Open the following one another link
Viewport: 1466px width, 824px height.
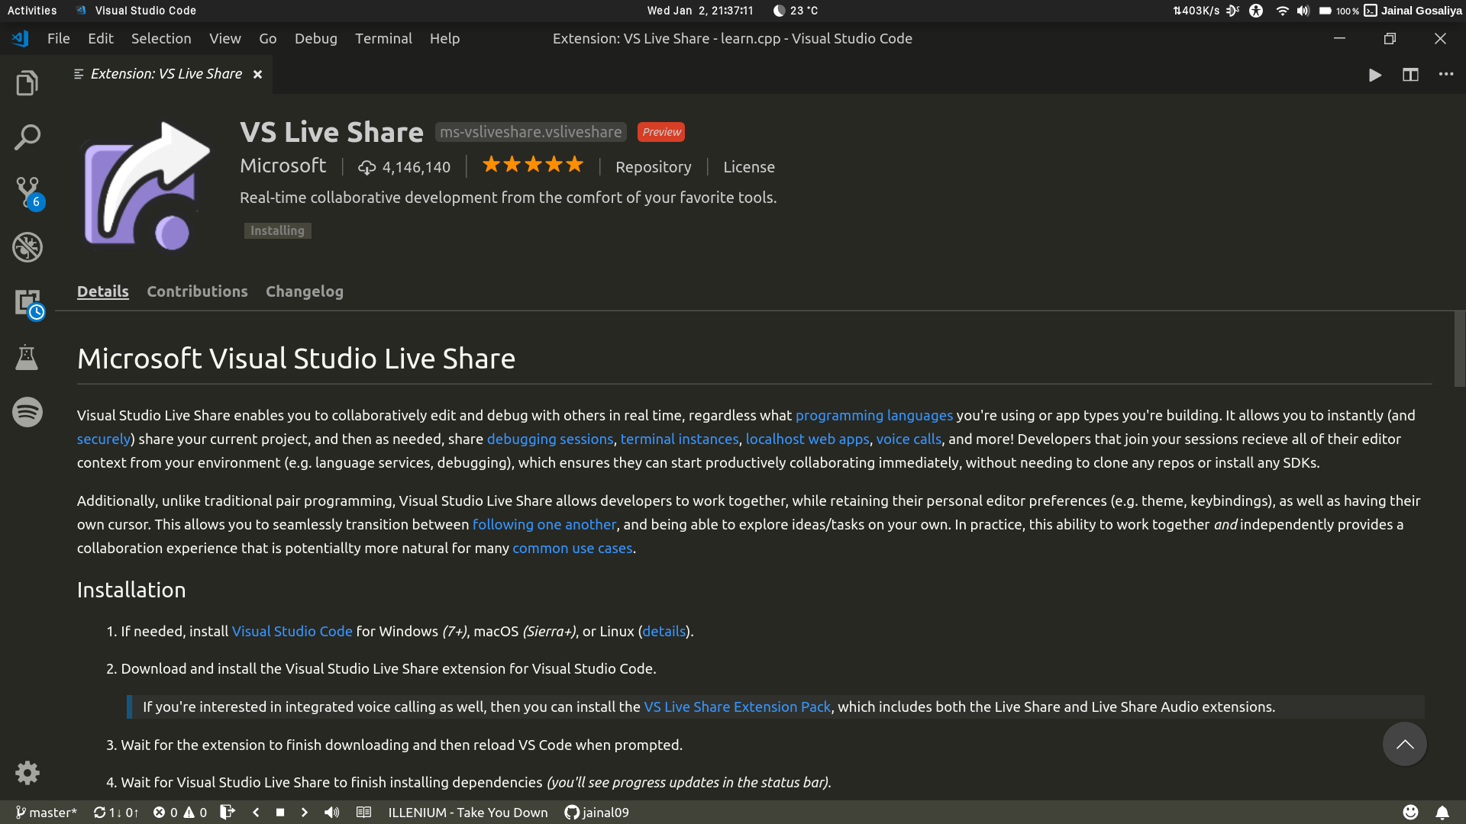(544, 524)
